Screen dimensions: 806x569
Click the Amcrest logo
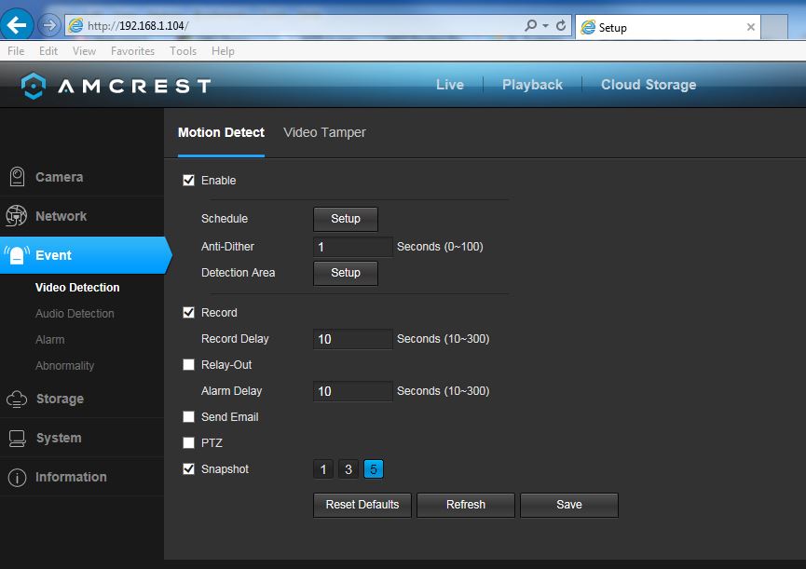116,86
